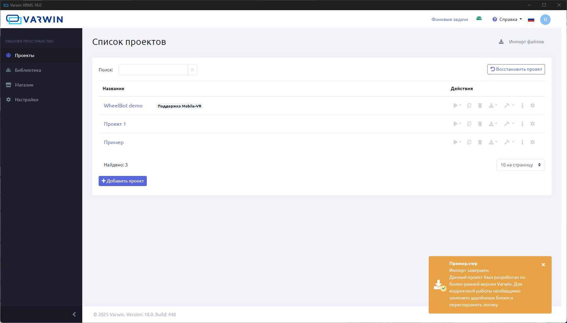Dismiss the Пример.vwp import notification
567x323 pixels.
click(543, 265)
